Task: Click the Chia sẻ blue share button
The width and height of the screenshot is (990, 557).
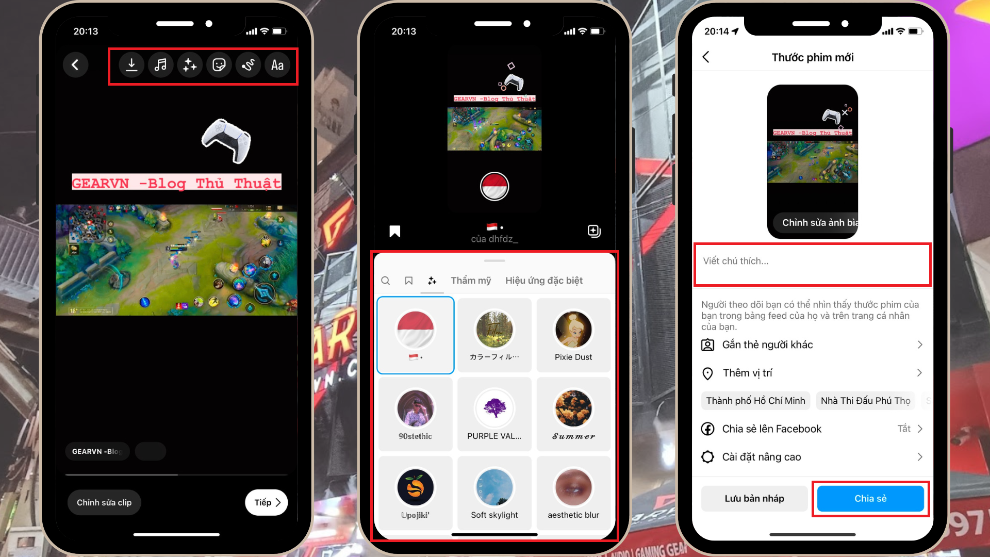Action: coord(870,499)
